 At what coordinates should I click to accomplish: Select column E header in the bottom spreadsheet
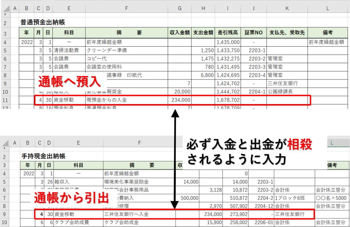click(78, 143)
